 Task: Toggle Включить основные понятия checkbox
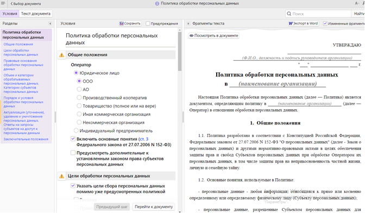click(73, 139)
